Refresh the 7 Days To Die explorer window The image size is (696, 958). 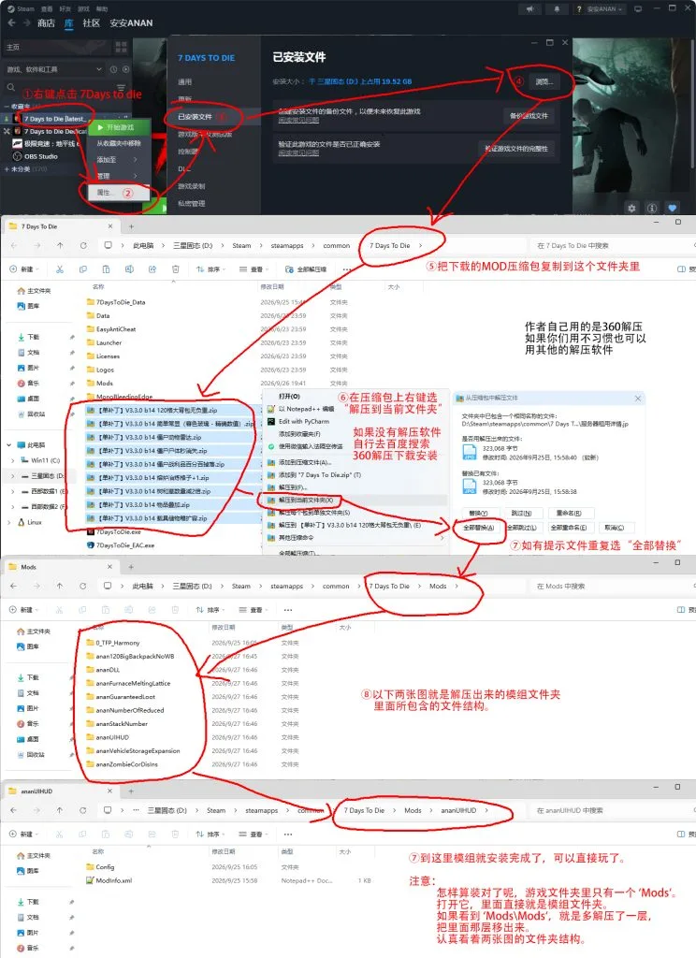[83, 246]
